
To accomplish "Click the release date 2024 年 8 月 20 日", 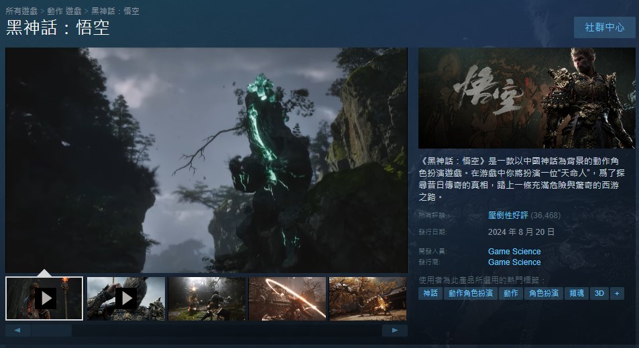I will 521,232.
